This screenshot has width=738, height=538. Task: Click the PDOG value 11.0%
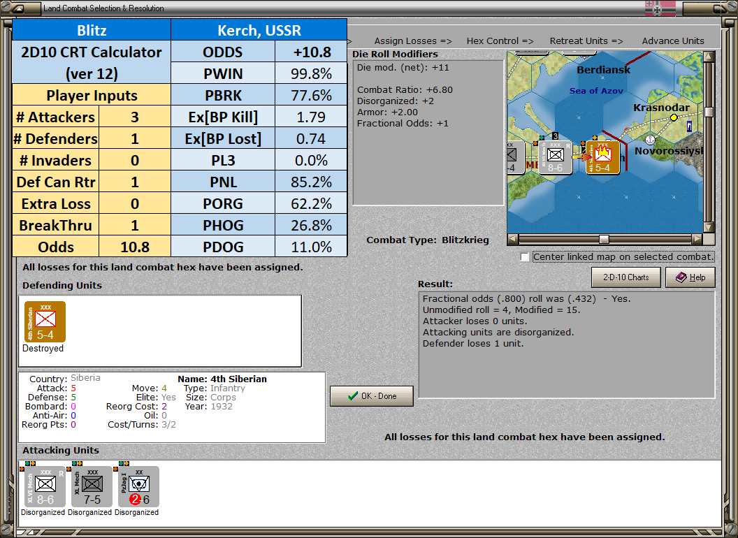pyautogui.click(x=311, y=247)
